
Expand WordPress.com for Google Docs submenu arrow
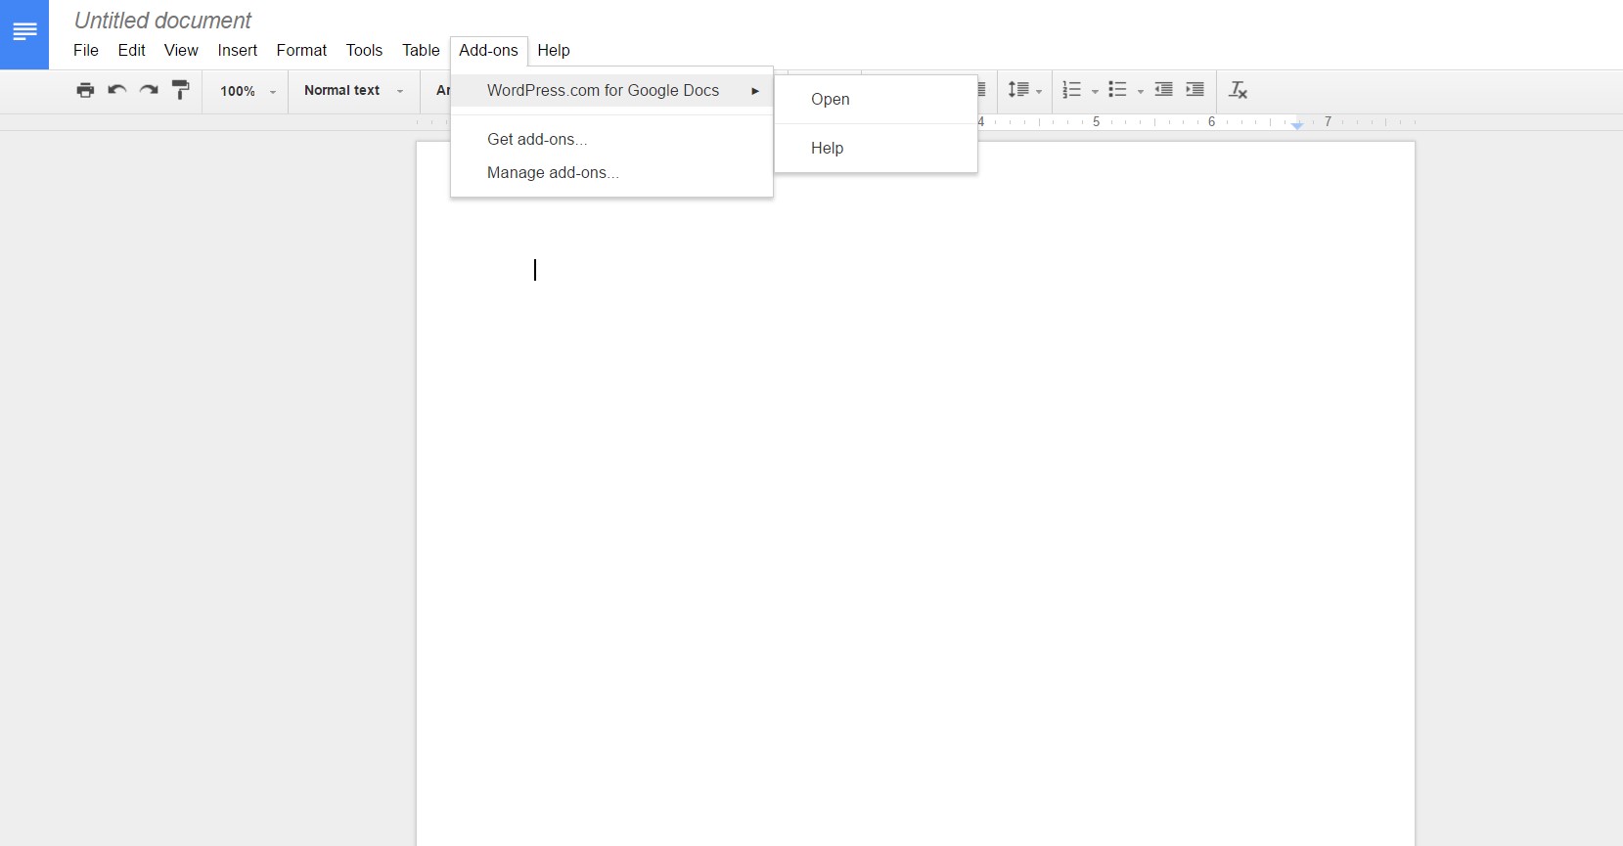(755, 91)
